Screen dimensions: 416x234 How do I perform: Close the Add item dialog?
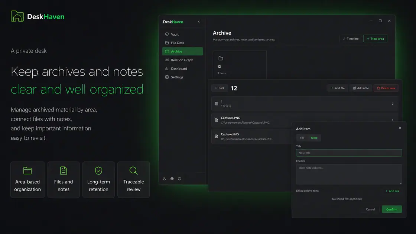pos(400,128)
